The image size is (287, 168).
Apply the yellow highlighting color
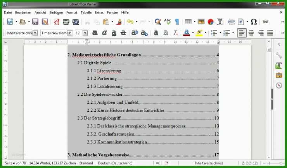tap(199, 33)
